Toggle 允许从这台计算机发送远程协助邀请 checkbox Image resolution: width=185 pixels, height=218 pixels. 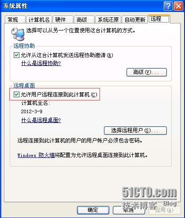click(x=16, y=55)
